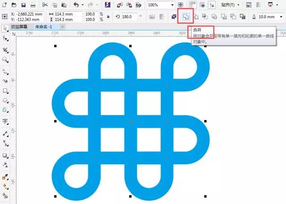Cut the selection with the scissors icon
Viewport: 286px width, 204px height.
coord(45,4)
